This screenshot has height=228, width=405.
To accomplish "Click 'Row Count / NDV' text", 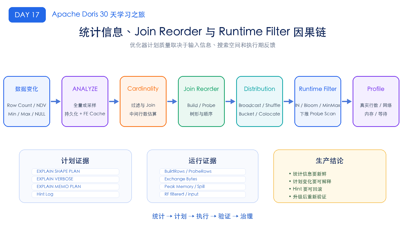I will [27, 105].
